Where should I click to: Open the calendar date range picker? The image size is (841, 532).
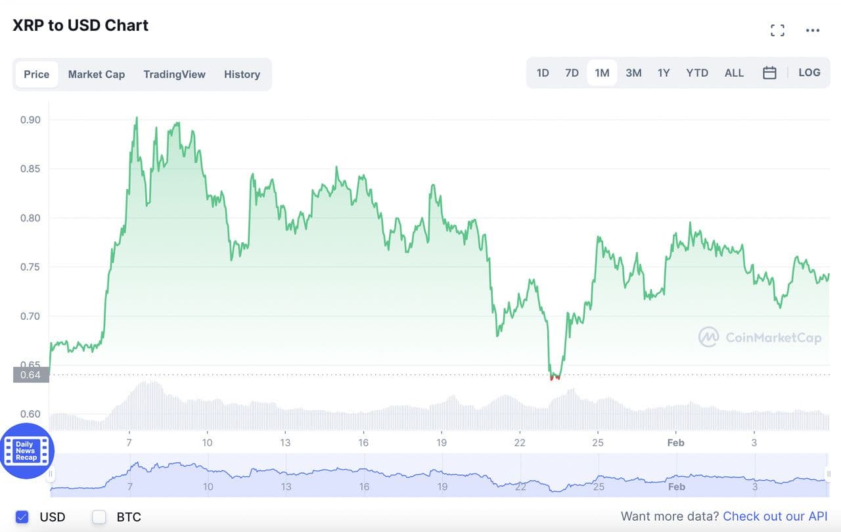pyautogui.click(x=769, y=73)
